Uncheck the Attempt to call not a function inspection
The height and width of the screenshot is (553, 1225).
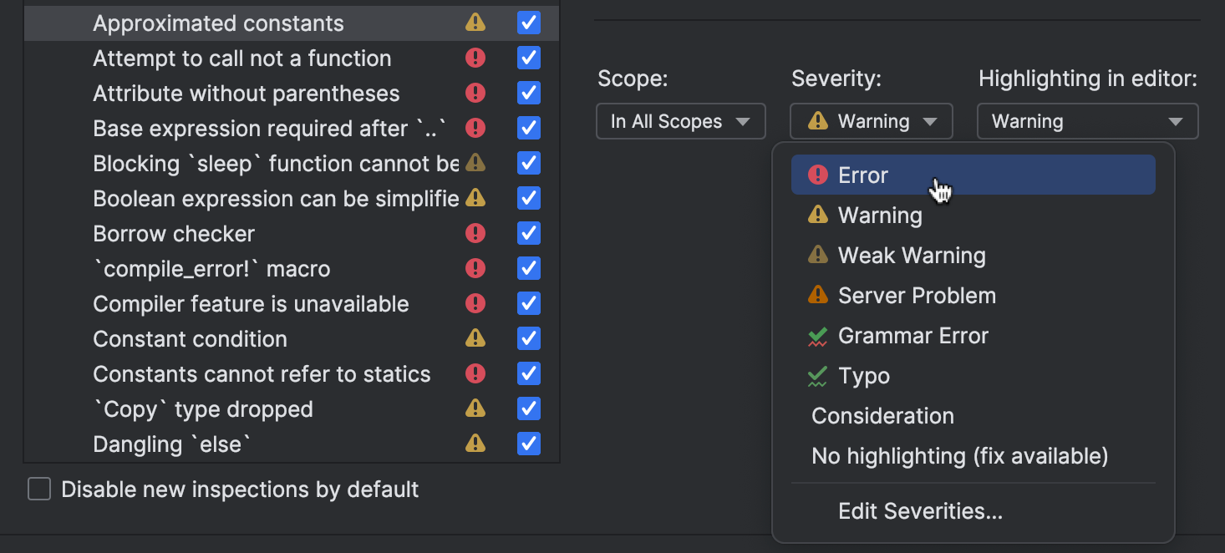pos(529,58)
